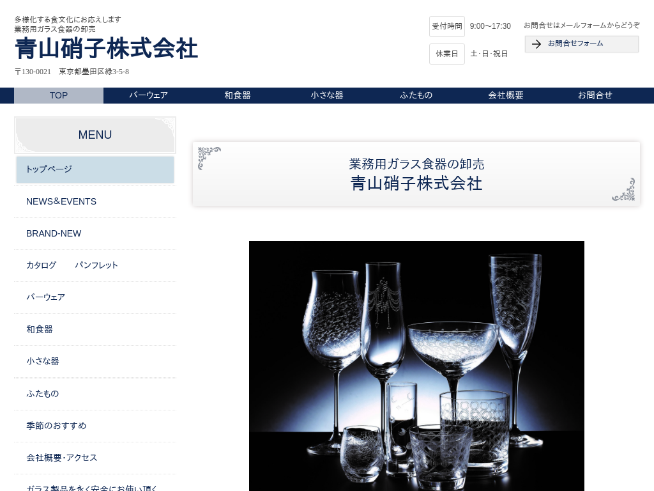
Task: Click お問合せ in the top navigation bar
Action: (595, 95)
